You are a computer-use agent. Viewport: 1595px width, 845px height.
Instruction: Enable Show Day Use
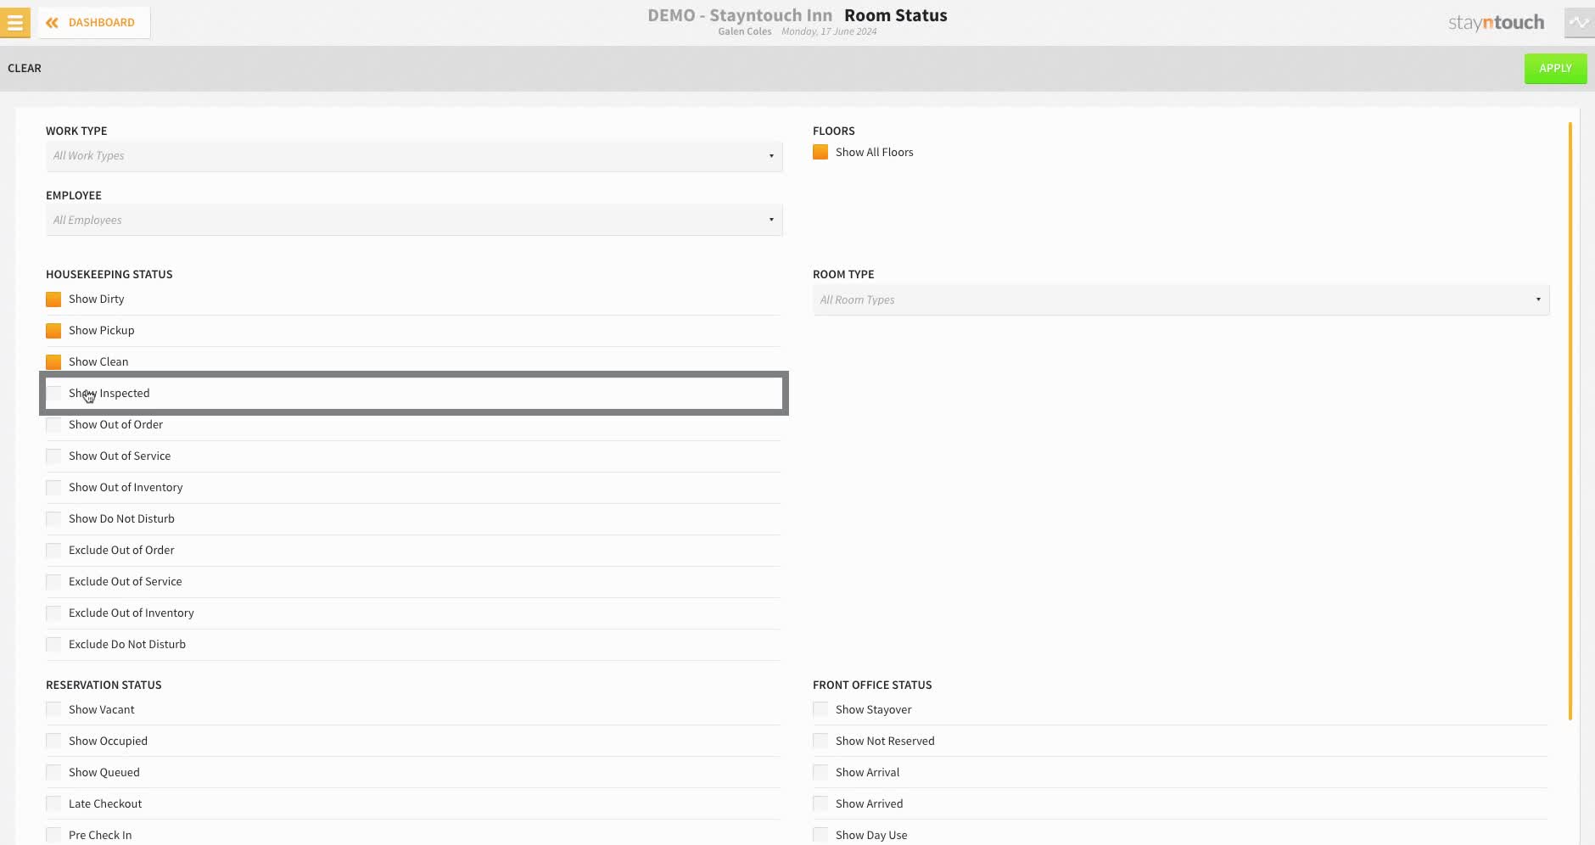click(820, 835)
